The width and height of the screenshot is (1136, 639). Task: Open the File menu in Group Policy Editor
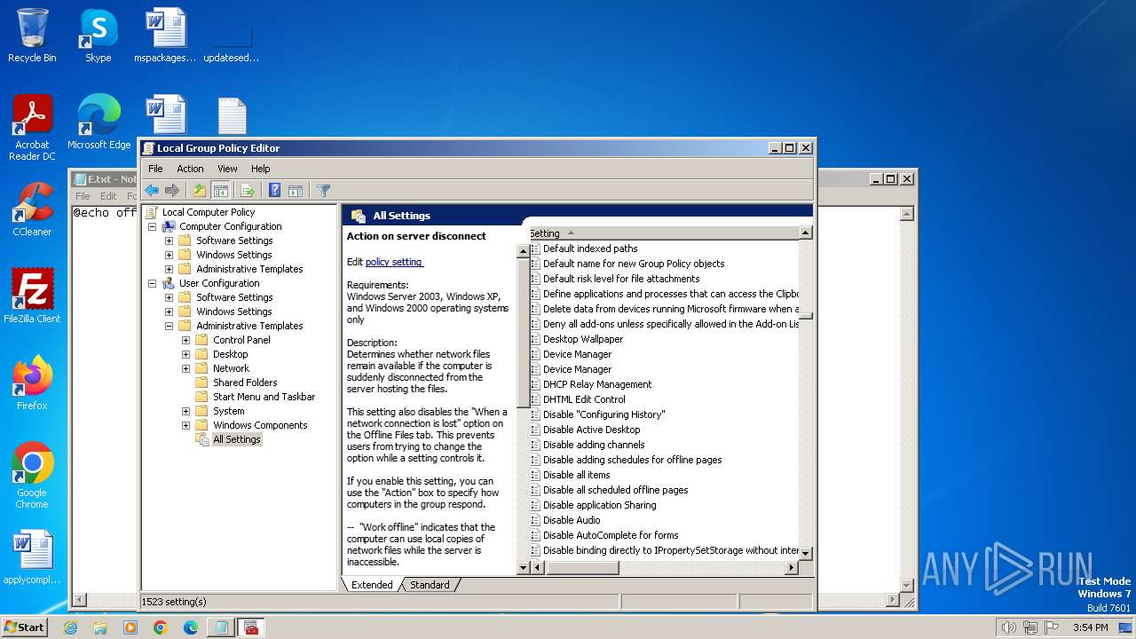tap(155, 169)
